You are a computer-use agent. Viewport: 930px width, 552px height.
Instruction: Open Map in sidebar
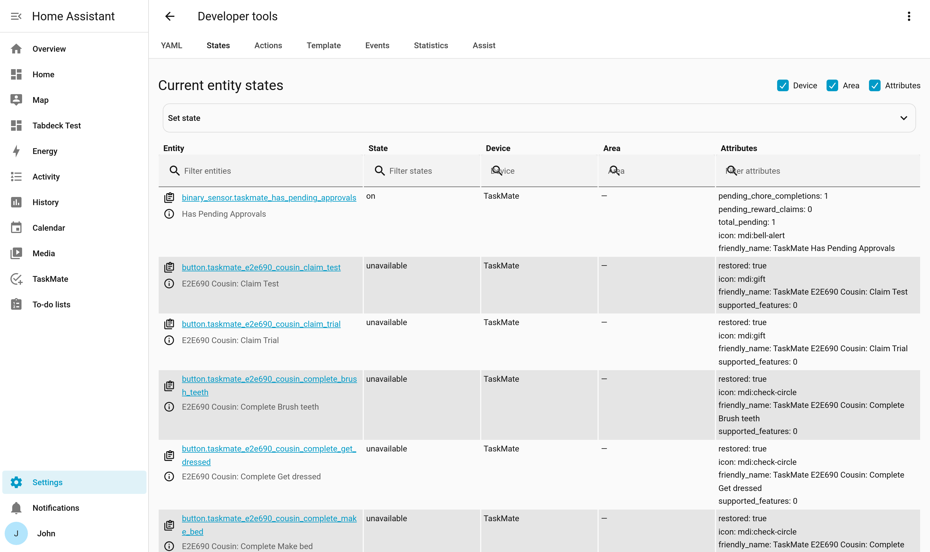(x=74, y=100)
